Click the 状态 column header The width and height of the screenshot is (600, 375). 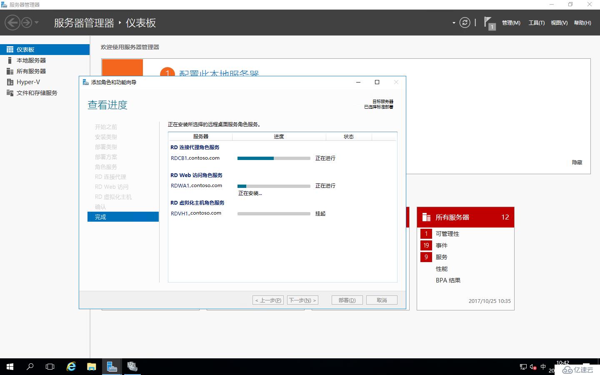[349, 137]
